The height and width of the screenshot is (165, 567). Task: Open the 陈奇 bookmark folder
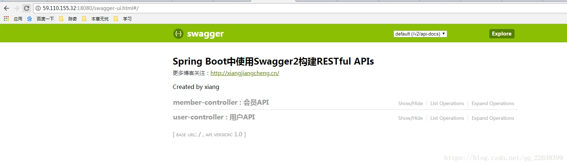68,19
